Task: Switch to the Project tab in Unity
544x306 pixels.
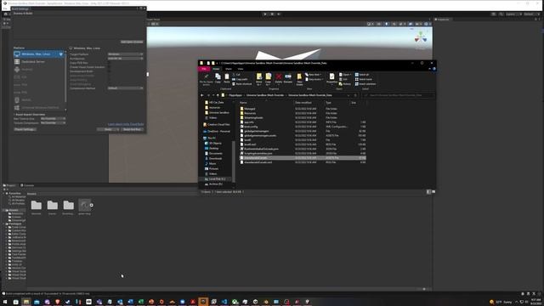Action: 9,185
